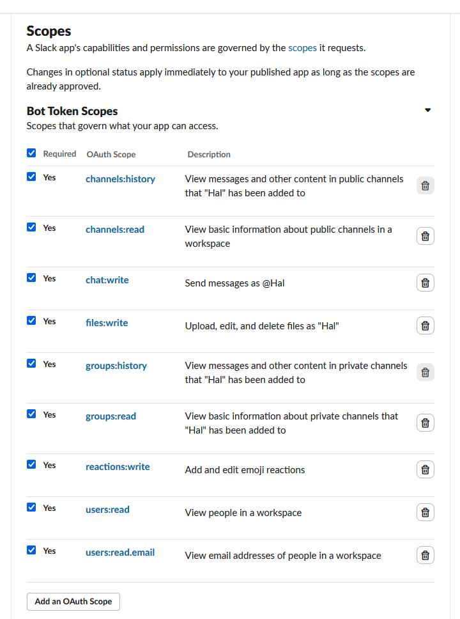
Task: Delete reactions:write scope using trash icon
Action: [425, 469]
